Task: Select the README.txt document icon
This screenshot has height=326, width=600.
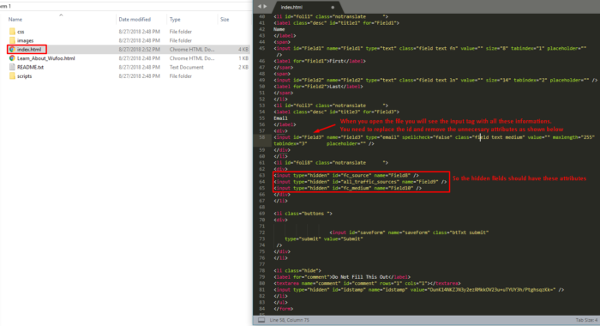Action: pos(12,67)
